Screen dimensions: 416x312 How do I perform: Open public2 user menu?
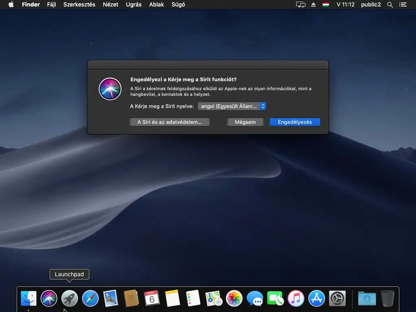click(x=370, y=4)
